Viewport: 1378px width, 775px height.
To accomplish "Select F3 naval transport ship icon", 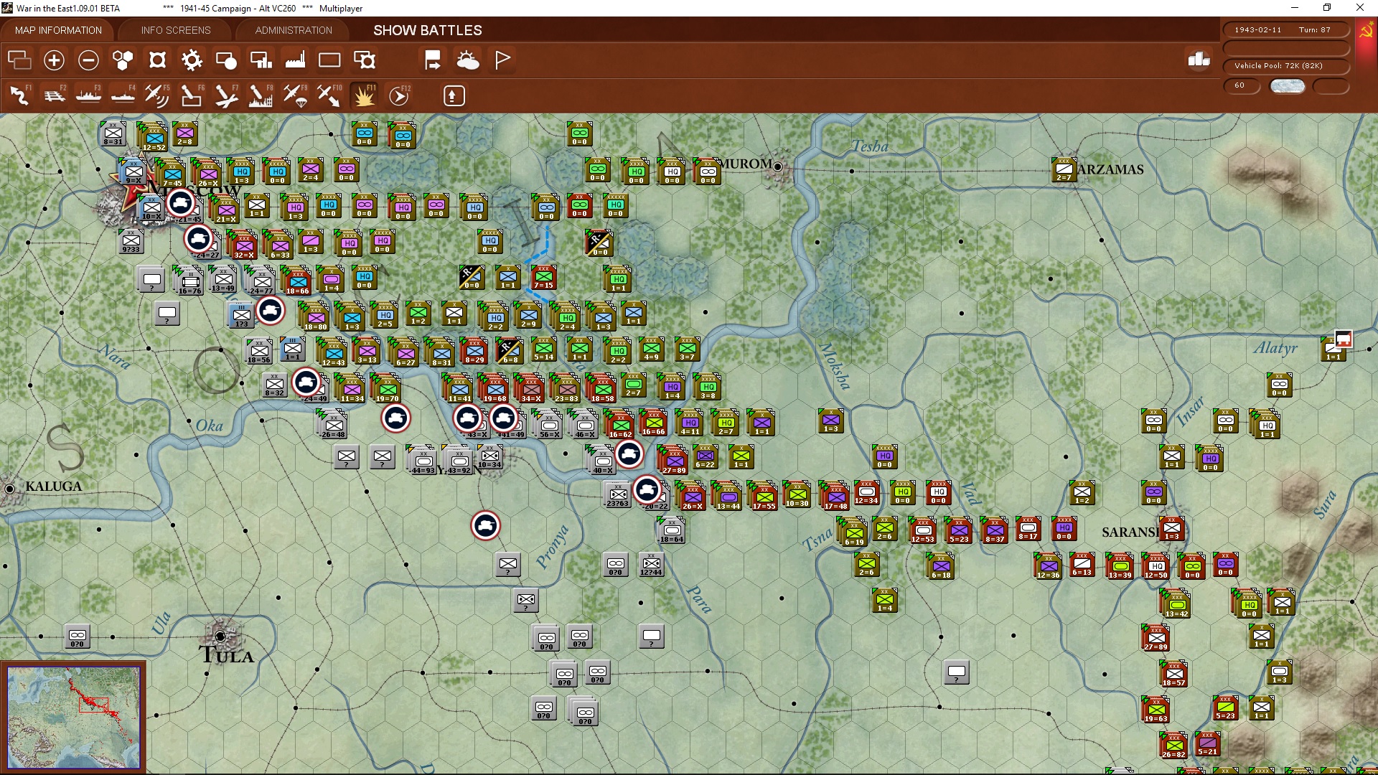I will (x=88, y=95).
